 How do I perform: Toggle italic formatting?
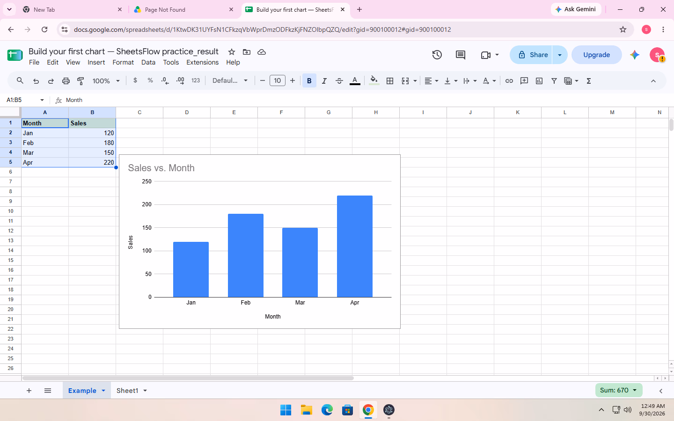[x=324, y=81]
